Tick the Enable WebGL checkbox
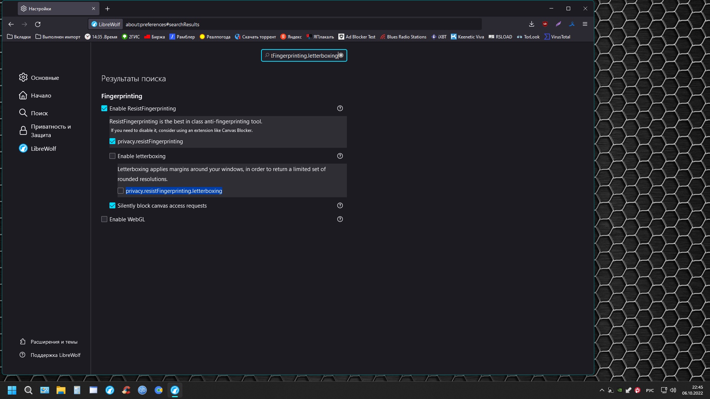The width and height of the screenshot is (710, 399). coord(104,219)
